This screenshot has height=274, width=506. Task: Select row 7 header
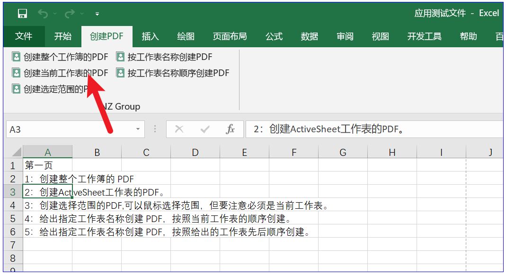13,245
